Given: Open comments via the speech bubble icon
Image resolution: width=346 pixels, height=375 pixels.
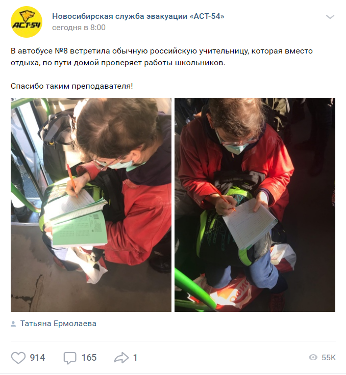Looking at the screenshot, I should pos(70,358).
